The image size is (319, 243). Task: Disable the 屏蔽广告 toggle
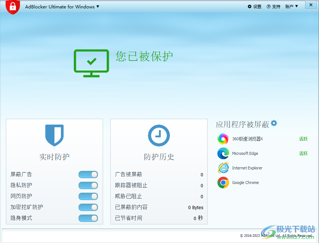[x=88, y=175]
